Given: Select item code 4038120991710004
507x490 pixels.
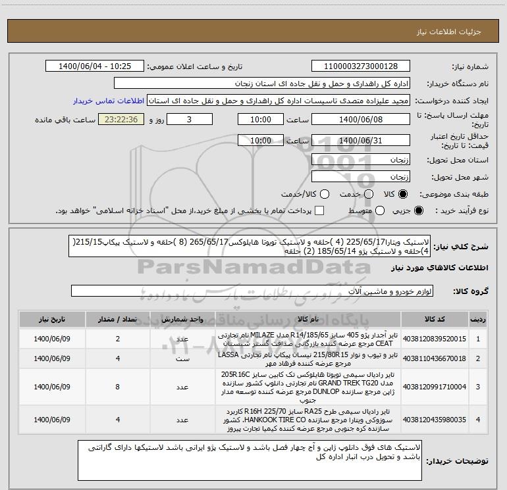Looking at the screenshot, I should [x=435, y=387].
